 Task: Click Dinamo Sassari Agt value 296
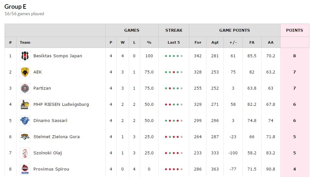pyautogui.click(x=215, y=121)
